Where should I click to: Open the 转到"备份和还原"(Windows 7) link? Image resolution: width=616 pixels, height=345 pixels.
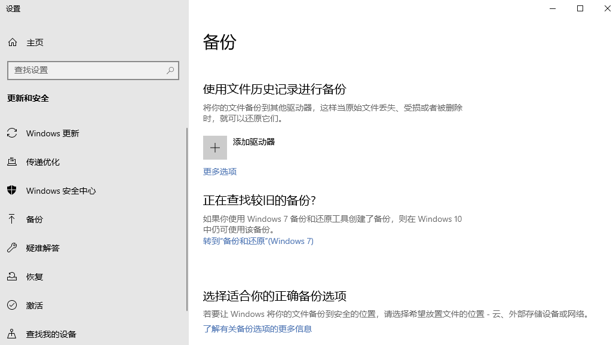pos(258,241)
